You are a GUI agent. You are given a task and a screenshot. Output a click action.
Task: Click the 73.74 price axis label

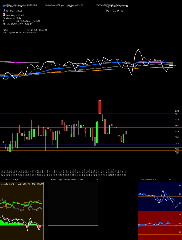[x=177, y=143]
